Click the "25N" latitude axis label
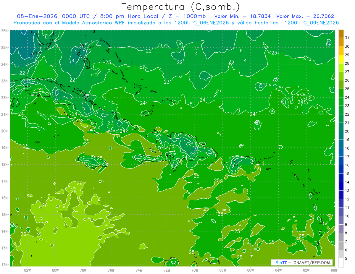This screenshot has height=274, width=355. [4, 47]
